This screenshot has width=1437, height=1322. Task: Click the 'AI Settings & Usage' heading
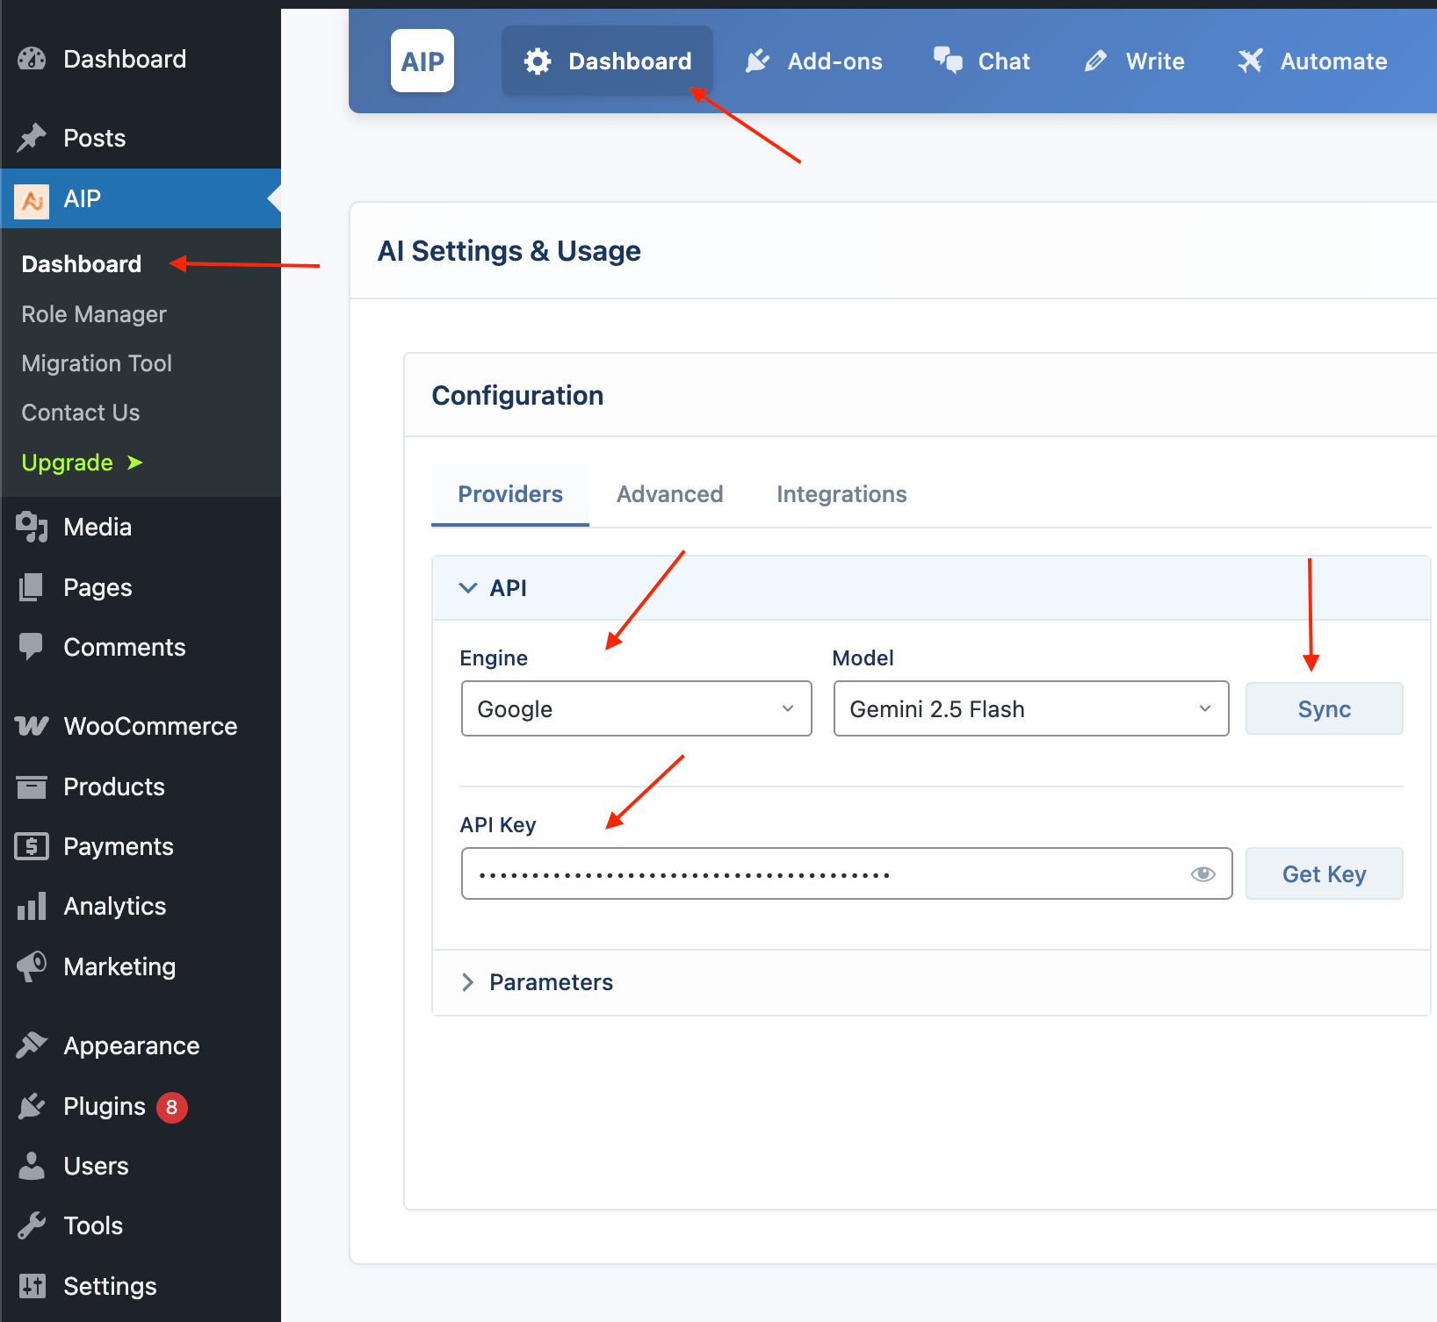(509, 251)
